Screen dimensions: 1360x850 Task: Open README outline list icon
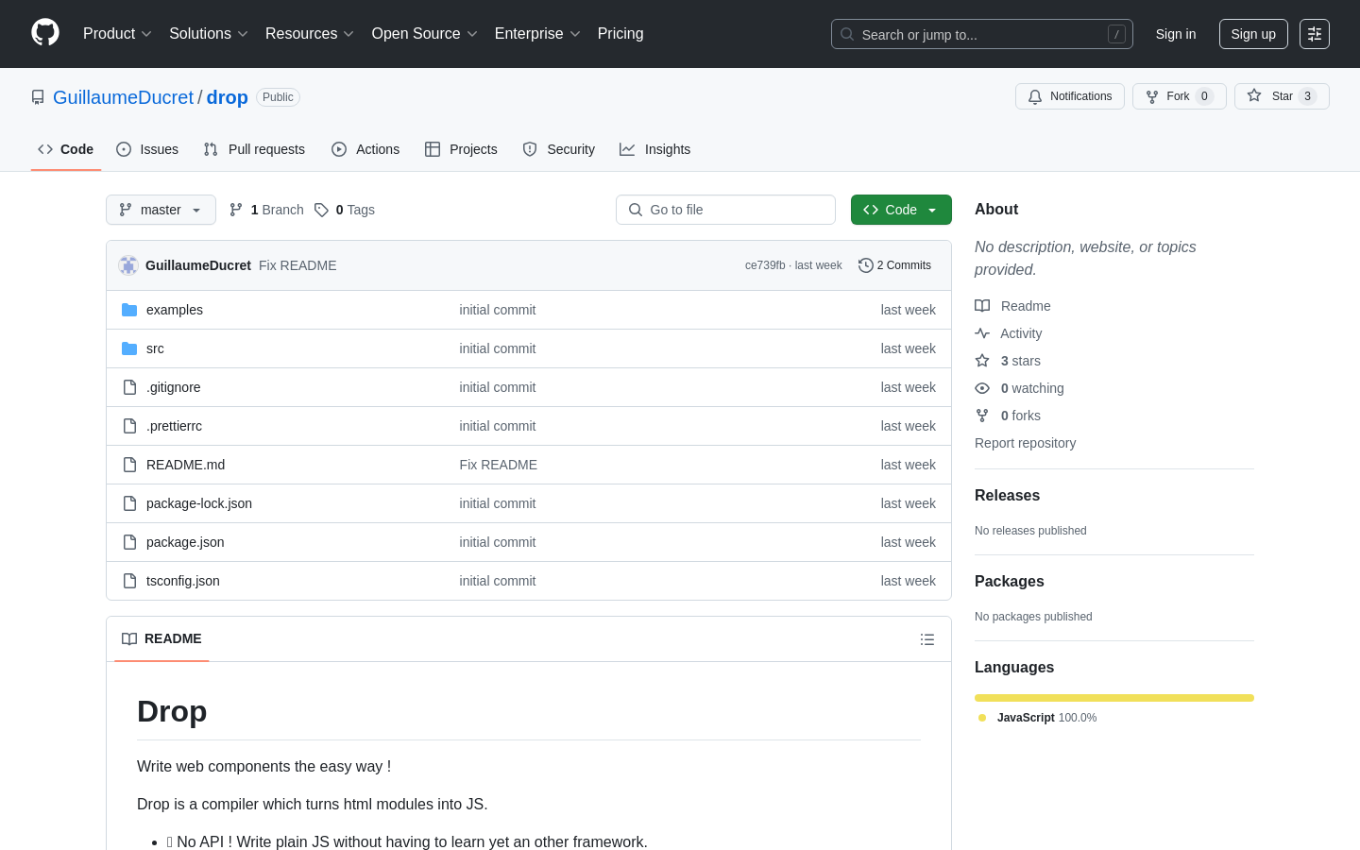click(x=927, y=639)
